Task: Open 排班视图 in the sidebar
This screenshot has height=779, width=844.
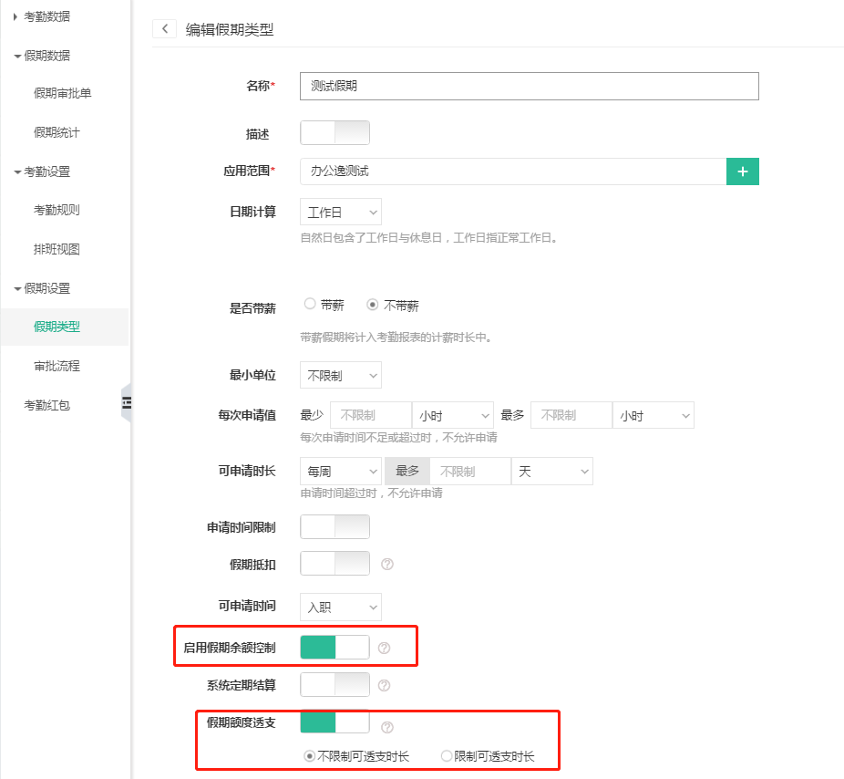Action: pyautogui.click(x=57, y=249)
